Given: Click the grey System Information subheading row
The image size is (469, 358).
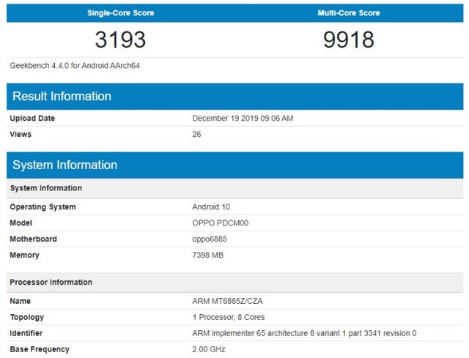Looking at the screenshot, I should click(234, 188).
